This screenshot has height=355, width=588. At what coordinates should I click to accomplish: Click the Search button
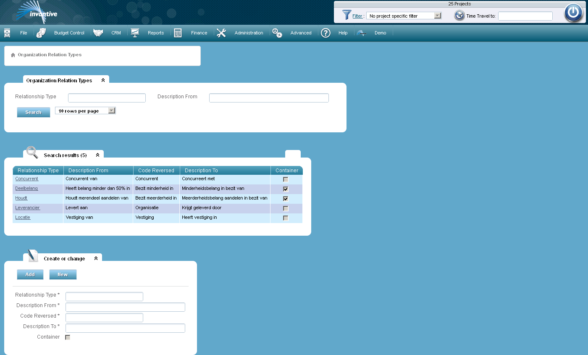tap(33, 112)
